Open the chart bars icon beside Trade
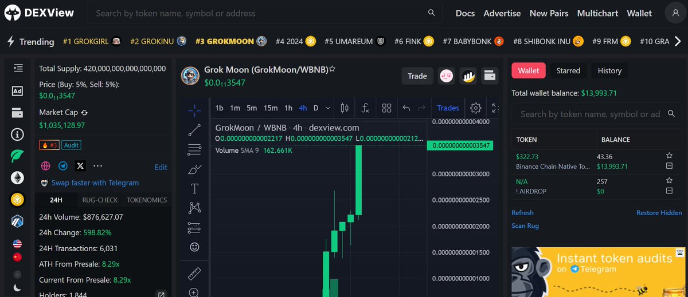688x297 pixels. 468,76
